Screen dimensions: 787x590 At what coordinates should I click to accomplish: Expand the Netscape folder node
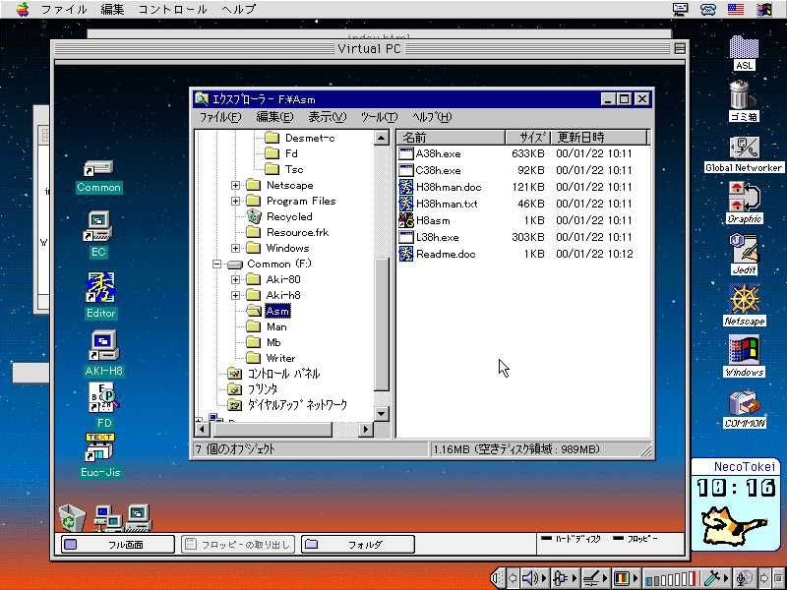235,185
